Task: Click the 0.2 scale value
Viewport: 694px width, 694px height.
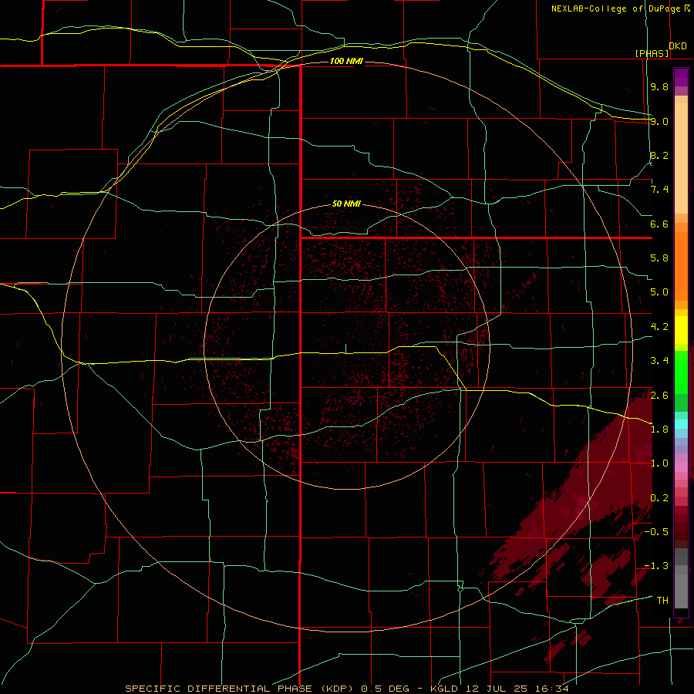Action: [x=659, y=497]
